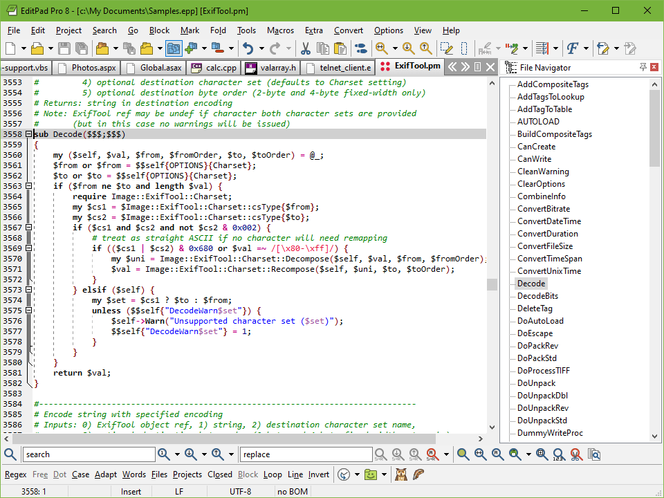664x498 pixels.
Task: Click the File Navigator vertical scrollbar thumb
Action: tap(655, 129)
